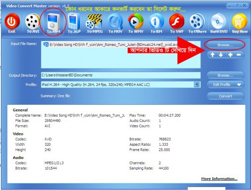The width and height of the screenshot is (251, 190).
Task: Open the More Information link
Action: pyautogui.click(x=219, y=179)
